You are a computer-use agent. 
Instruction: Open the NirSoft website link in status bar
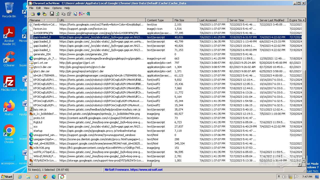(134, 169)
